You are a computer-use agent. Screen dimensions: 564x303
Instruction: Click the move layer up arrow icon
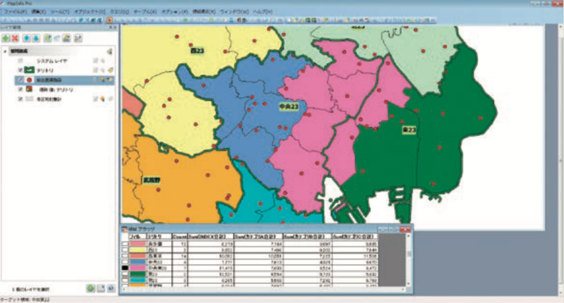pyautogui.click(x=26, y=39)
